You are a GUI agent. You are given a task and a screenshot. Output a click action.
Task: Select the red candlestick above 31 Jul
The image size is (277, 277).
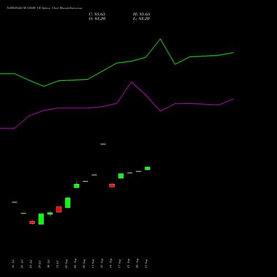coord(59,209)
